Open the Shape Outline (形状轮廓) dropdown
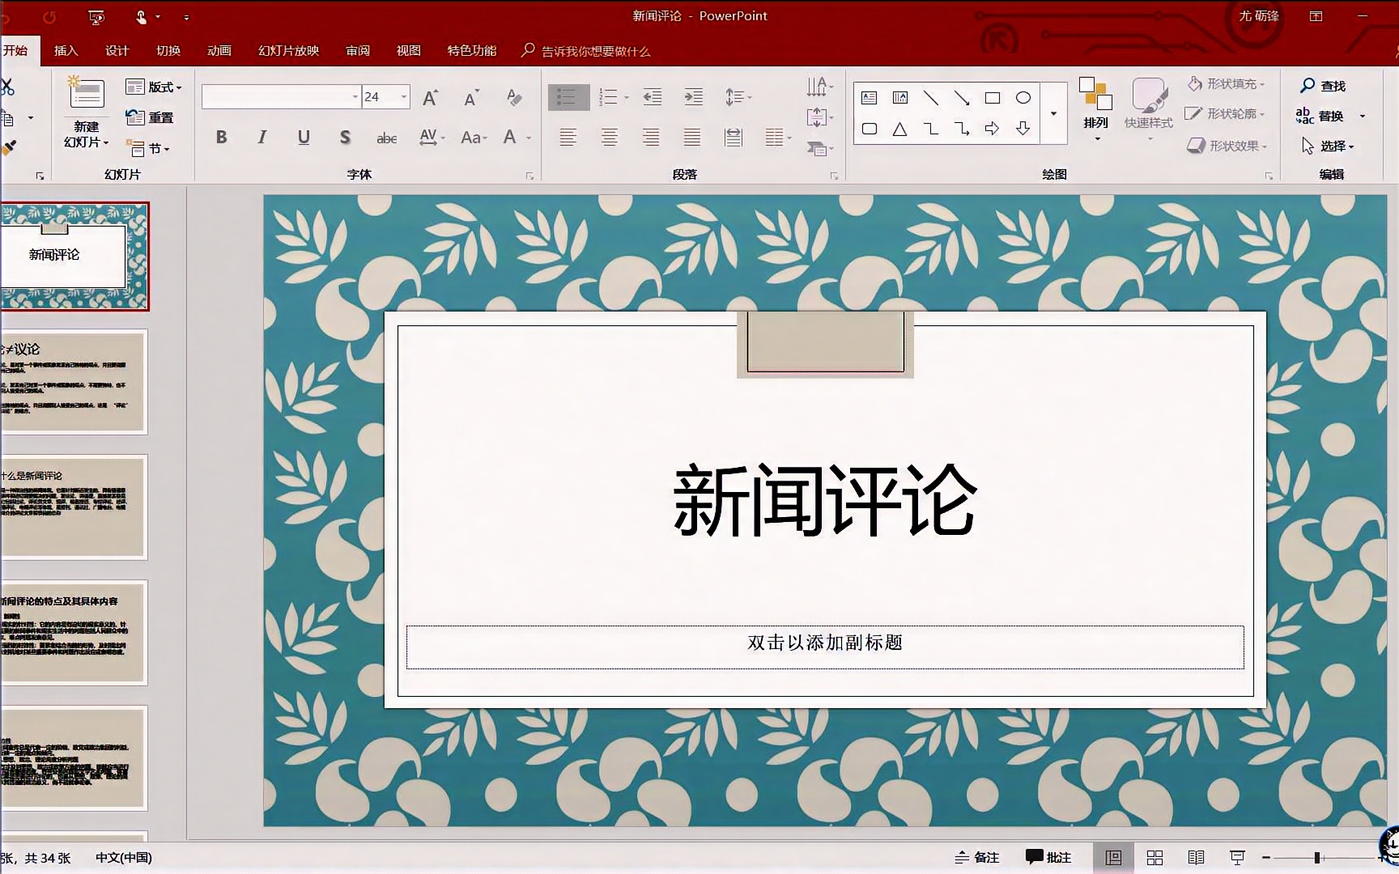The width and height of the screenshot is (1399, 874). click(x=1226, y=114)
